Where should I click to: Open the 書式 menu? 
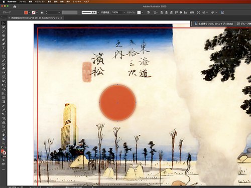click(x=50, y=2)
